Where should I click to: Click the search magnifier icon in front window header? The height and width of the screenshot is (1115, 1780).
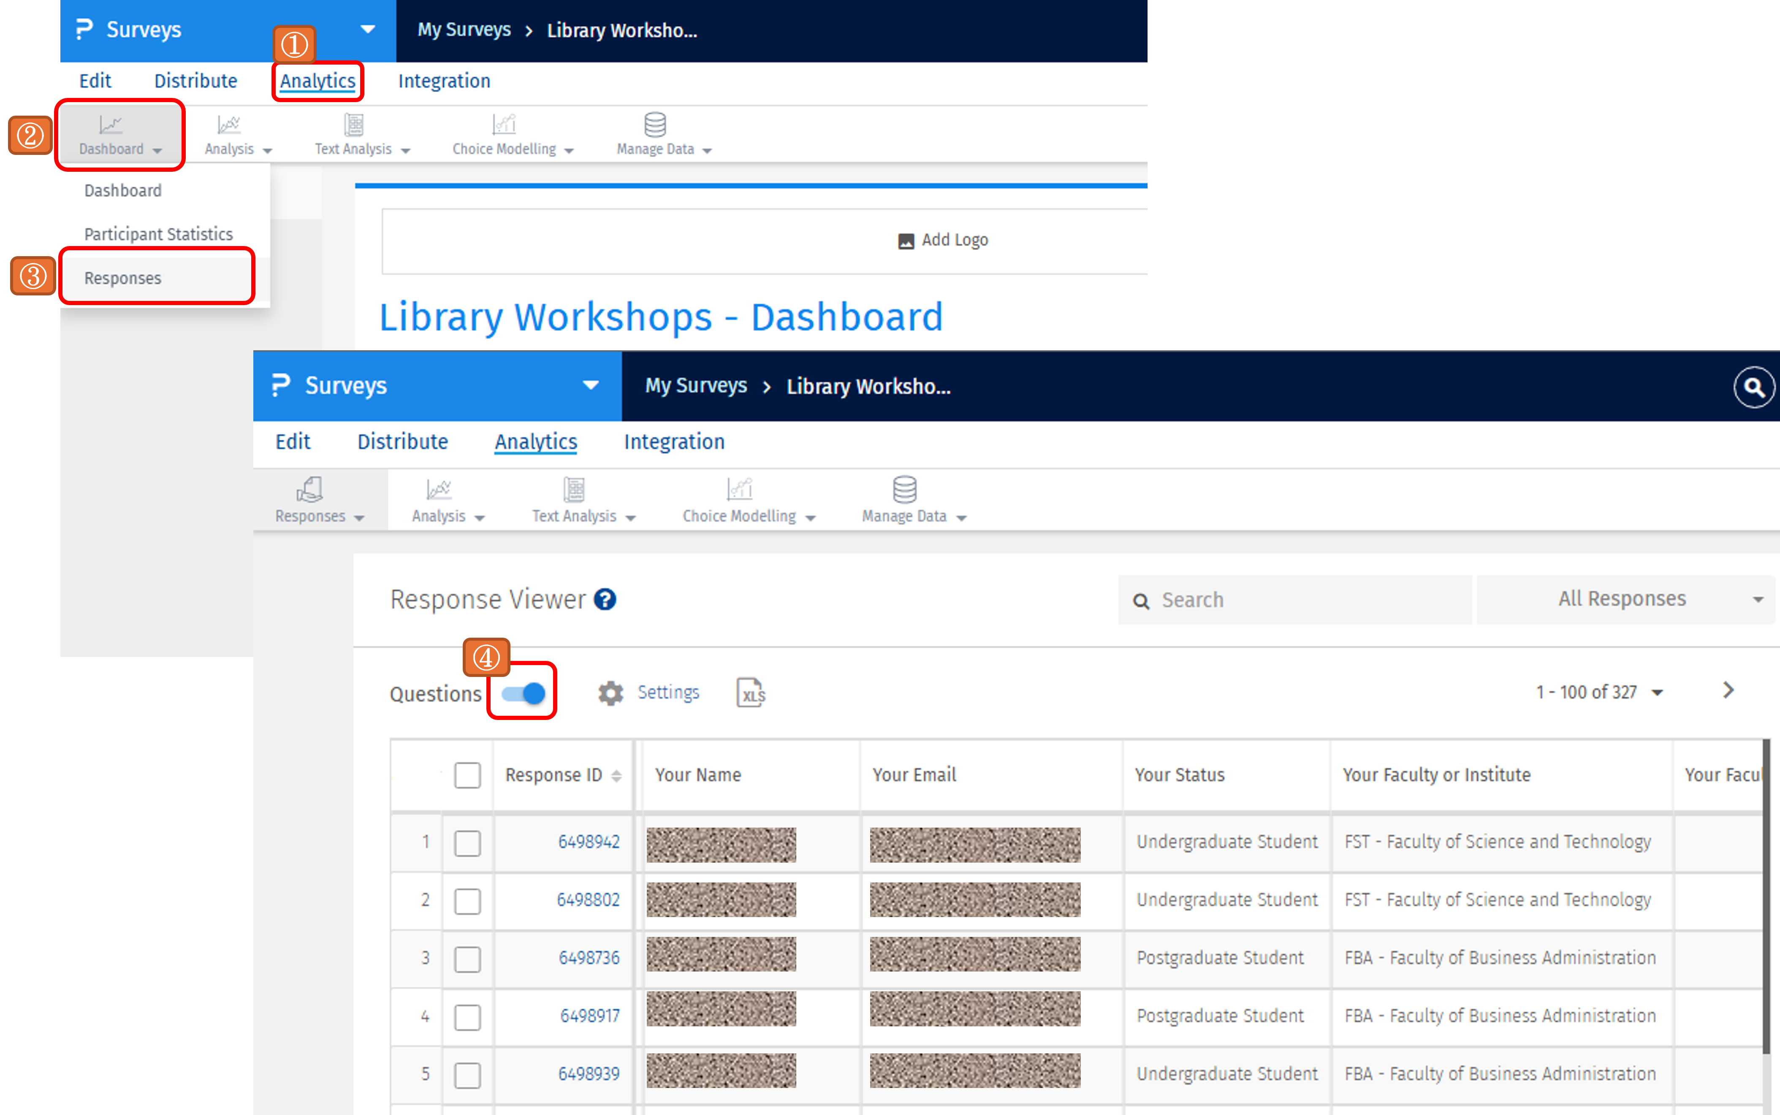pos(1753,387)
